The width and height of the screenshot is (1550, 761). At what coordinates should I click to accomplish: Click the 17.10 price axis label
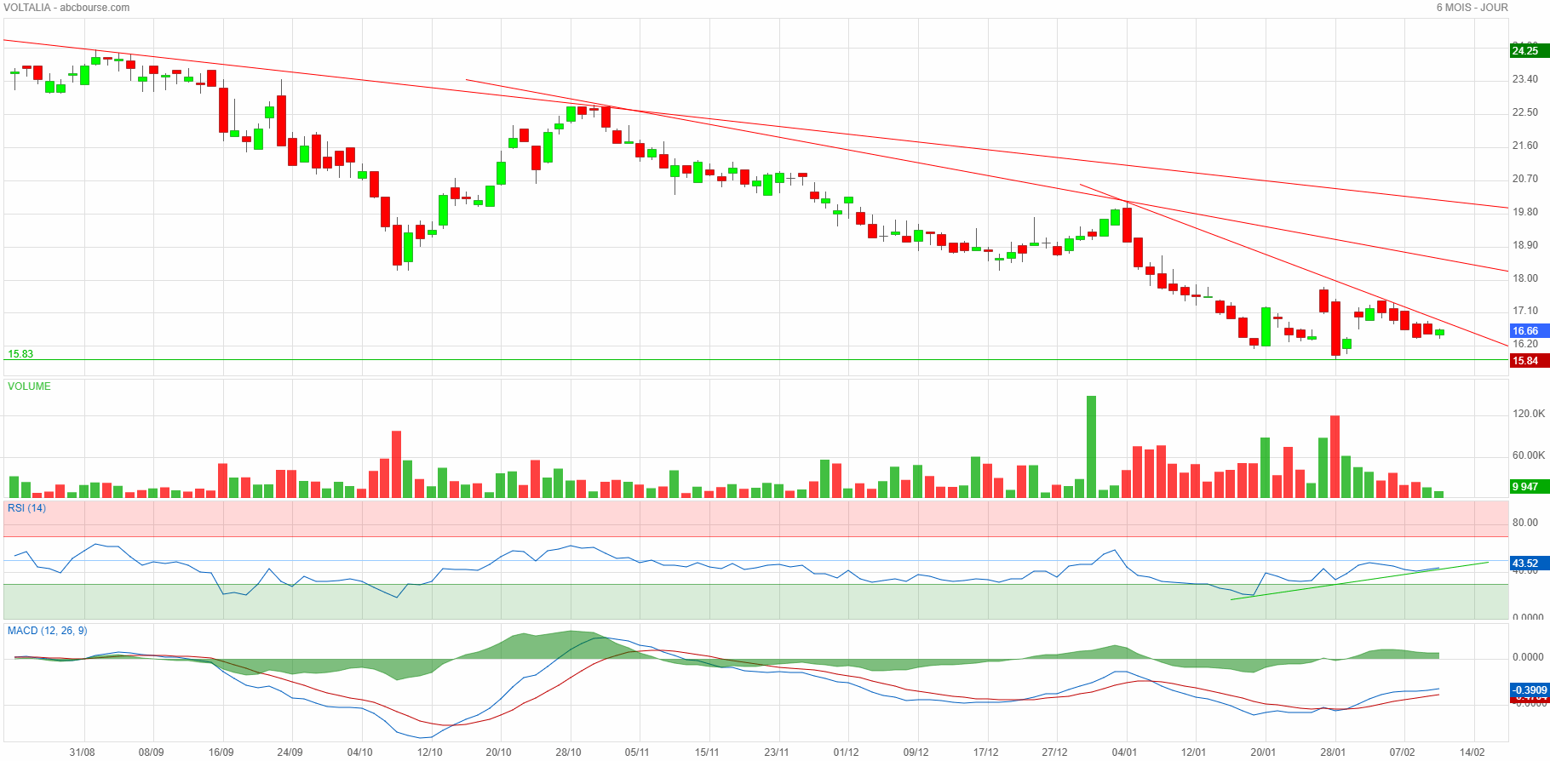1525,311
